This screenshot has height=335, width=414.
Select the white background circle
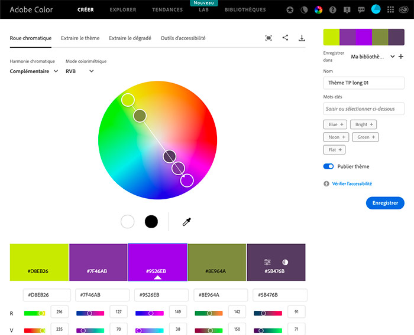tap(128, 222)
